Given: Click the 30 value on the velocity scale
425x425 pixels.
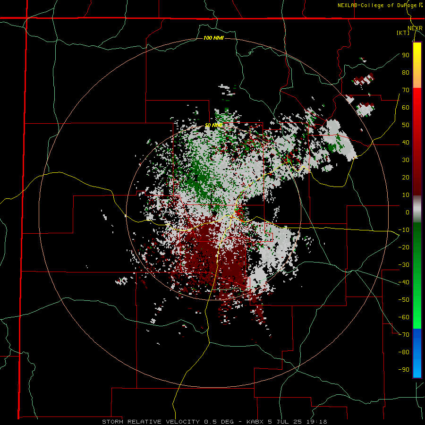Looking at the screenshot, I should tap(406, 160).
